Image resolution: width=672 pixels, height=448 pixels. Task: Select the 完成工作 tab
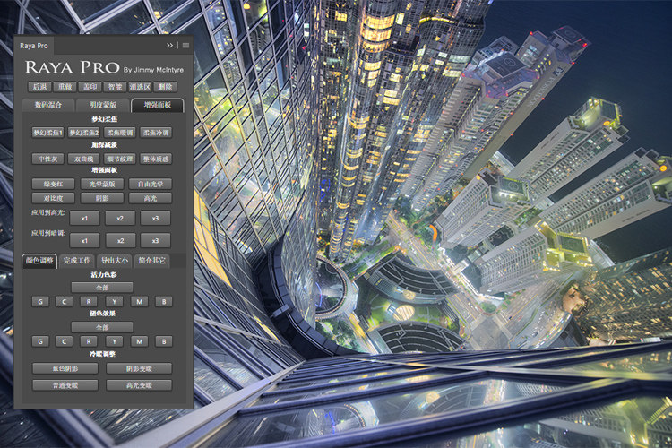[77, 261]
